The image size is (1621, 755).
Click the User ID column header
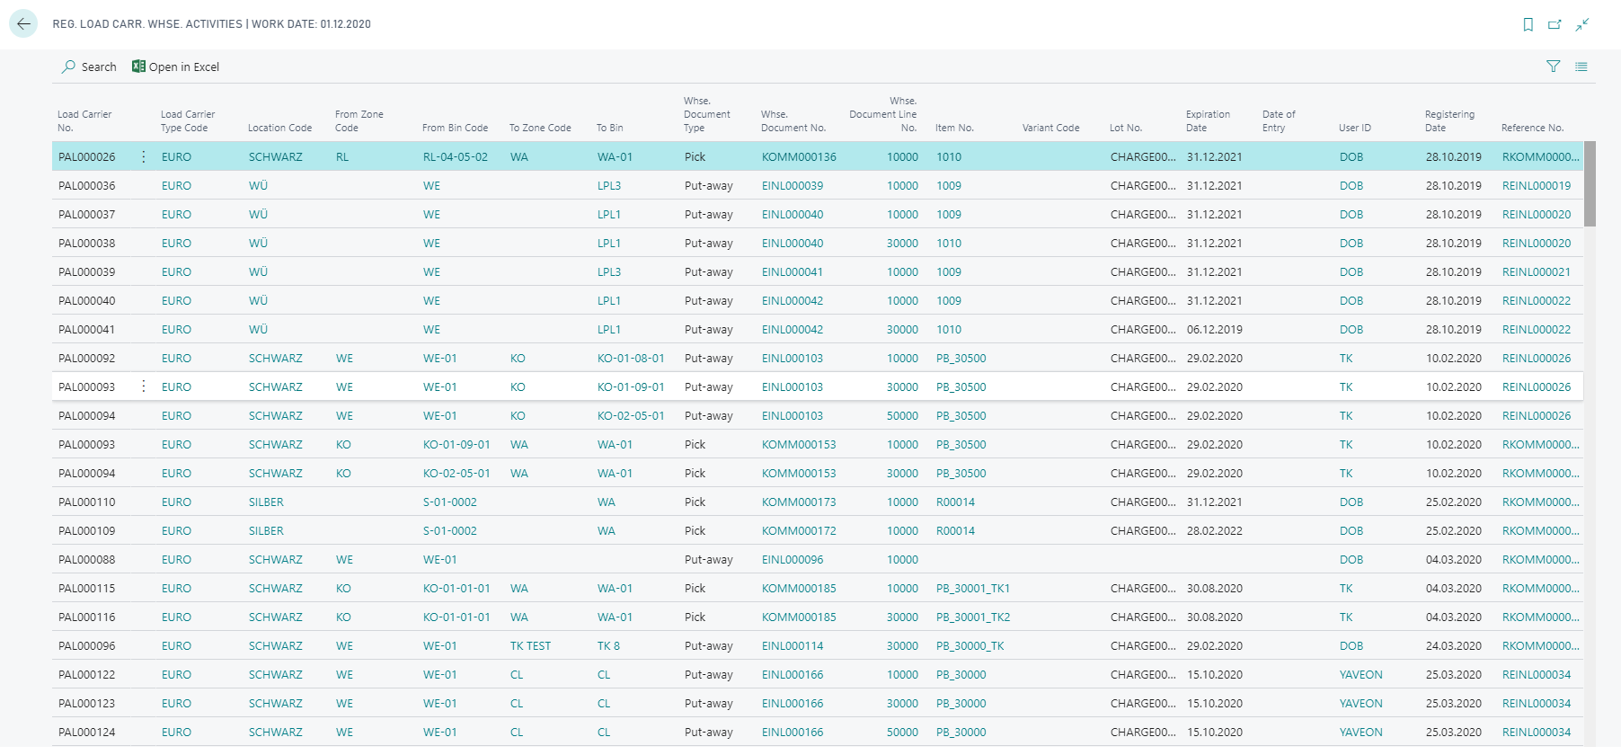(x=1355, y=128)
